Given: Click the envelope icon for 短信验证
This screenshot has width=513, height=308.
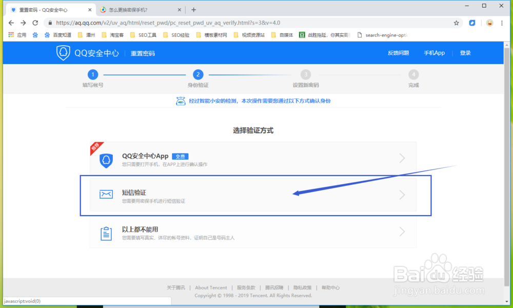Looking at the screenshot, I should click(x=106, y=194).
